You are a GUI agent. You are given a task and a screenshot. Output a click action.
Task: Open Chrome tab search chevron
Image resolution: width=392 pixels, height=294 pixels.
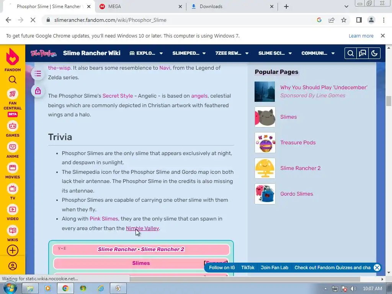tap(346, 7)
